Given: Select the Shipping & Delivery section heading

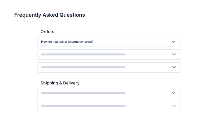Looking at the screenshot, I should tap(60, 83).
